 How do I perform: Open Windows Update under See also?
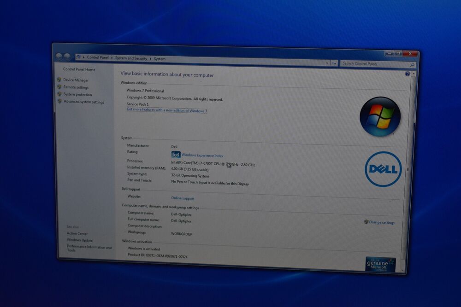click(x=80, y=240)
